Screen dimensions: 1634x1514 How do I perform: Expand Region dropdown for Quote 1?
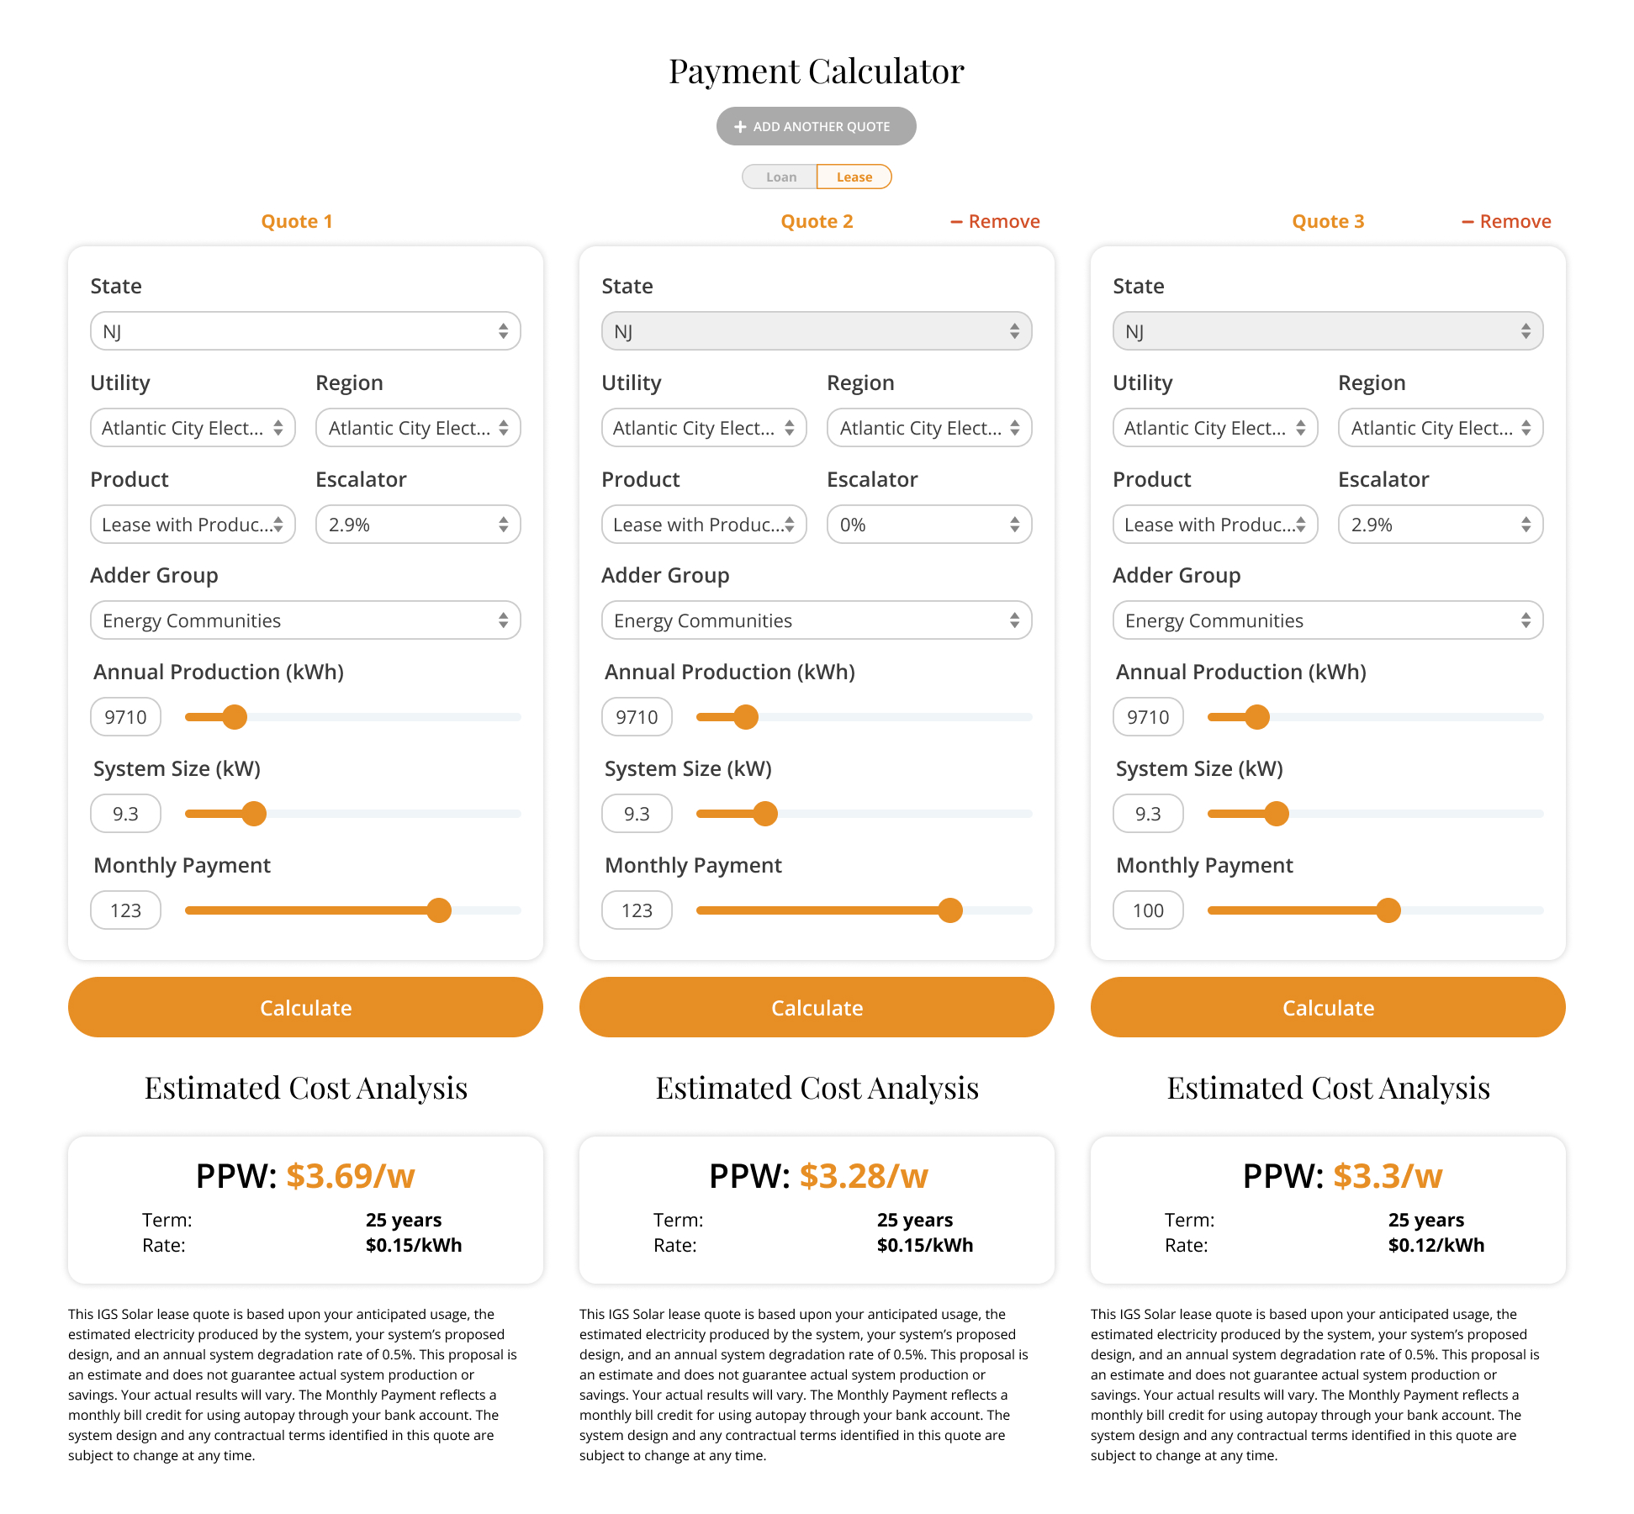415,427
